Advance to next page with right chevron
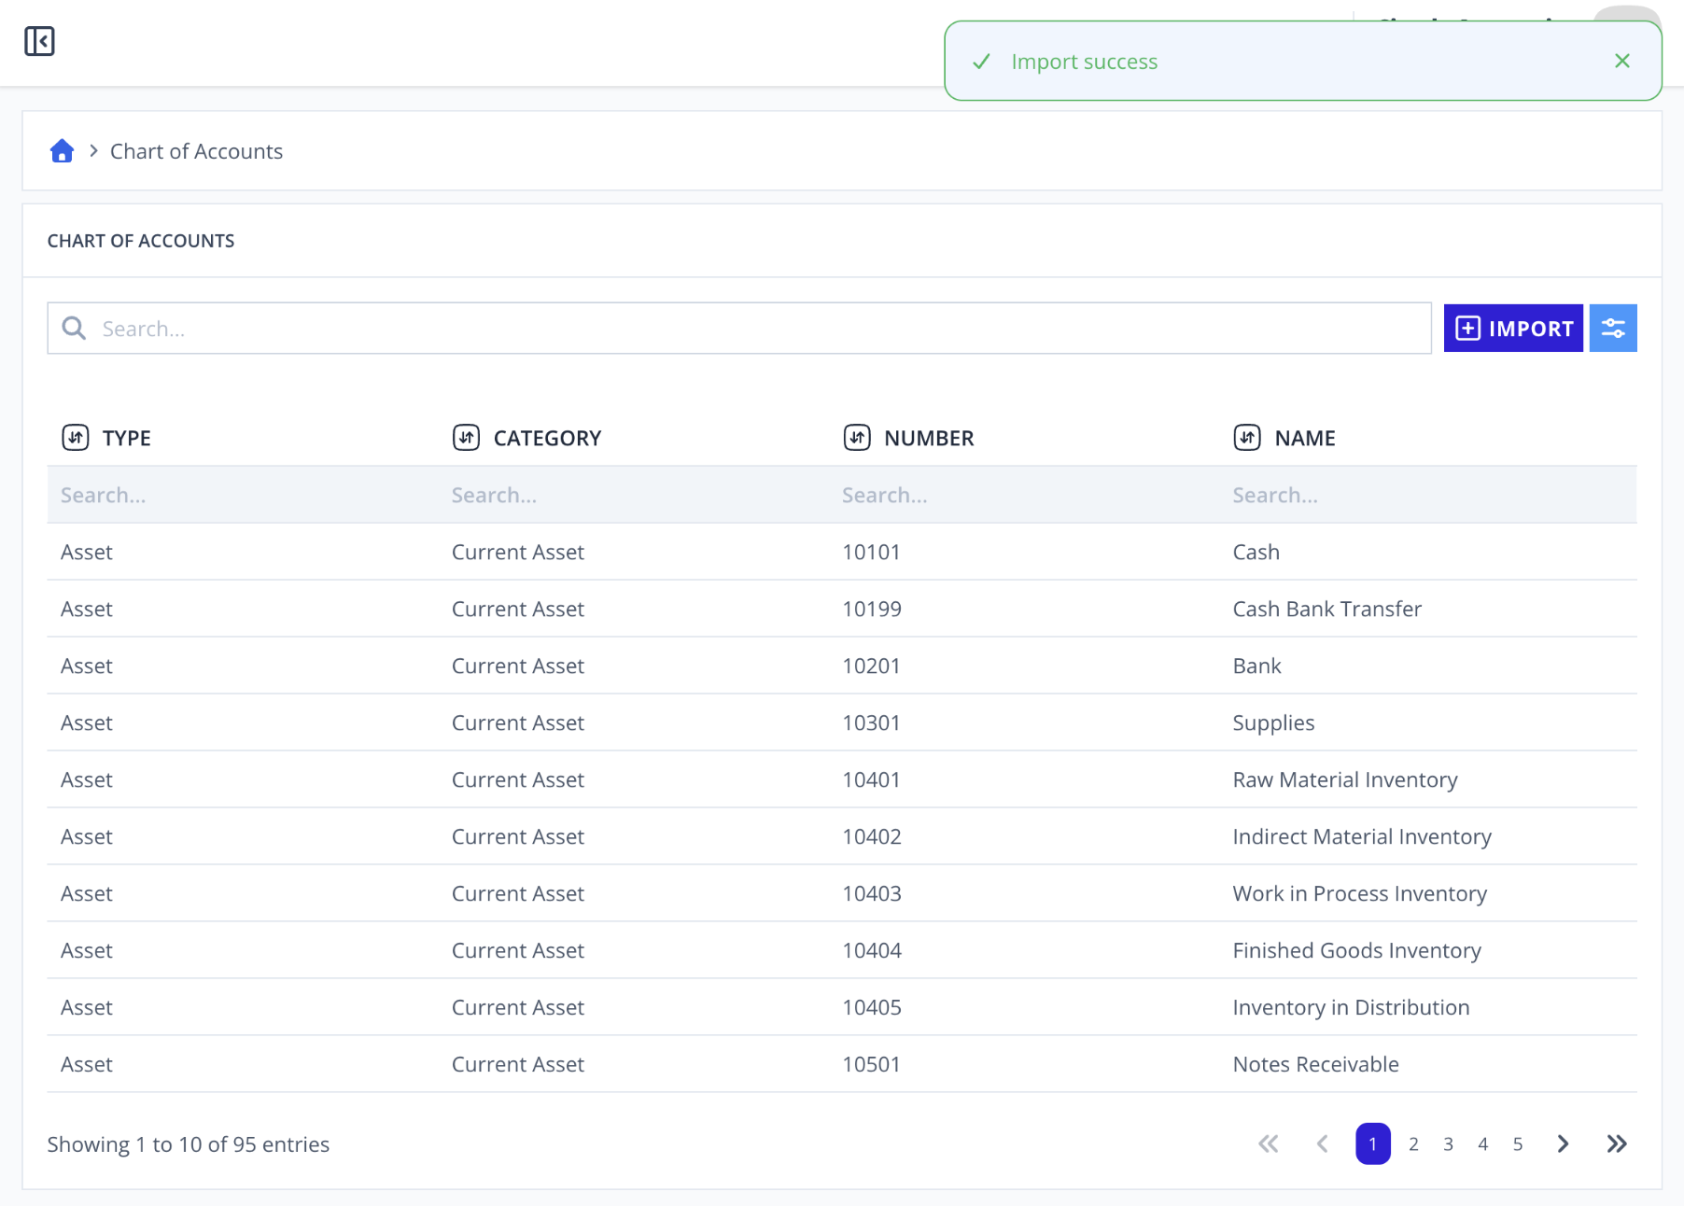This screenshot has width=1684, height=1206. (1563, 1144)
